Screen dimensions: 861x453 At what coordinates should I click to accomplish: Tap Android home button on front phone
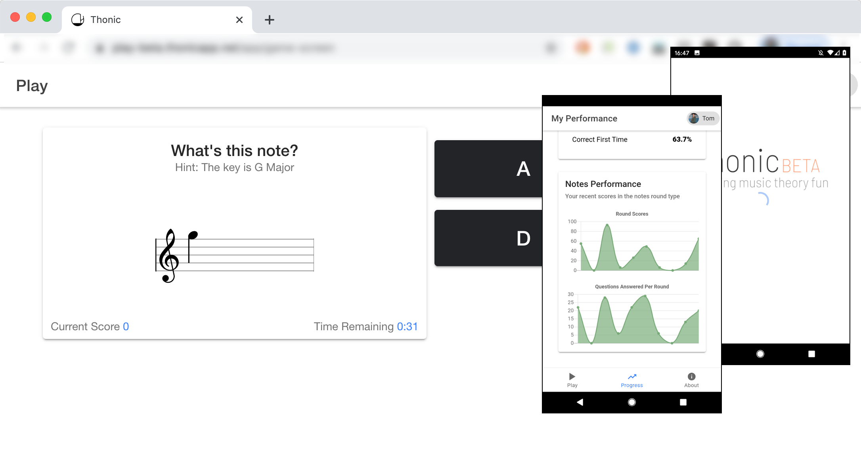point(632,402)
